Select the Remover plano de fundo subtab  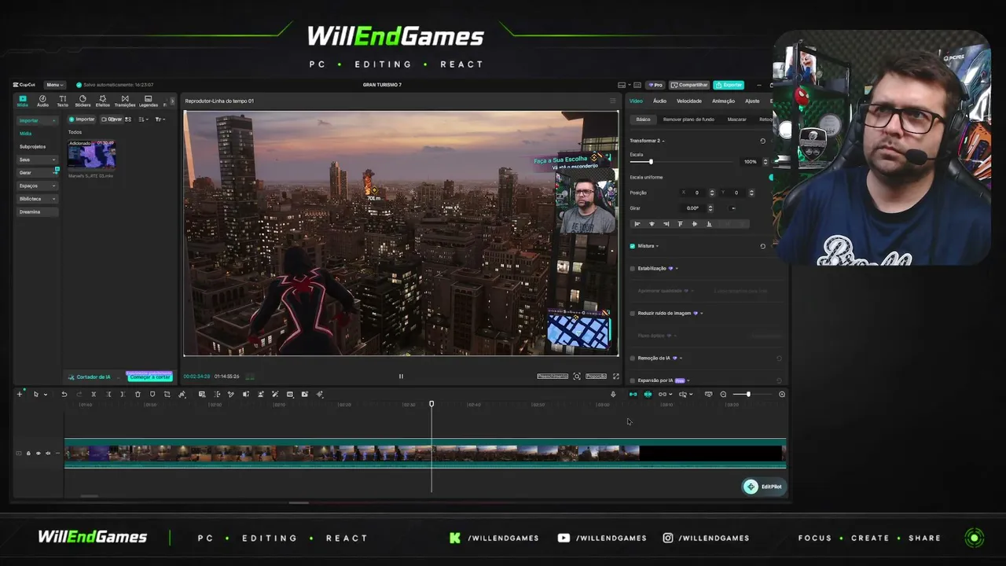pos(688,119)
